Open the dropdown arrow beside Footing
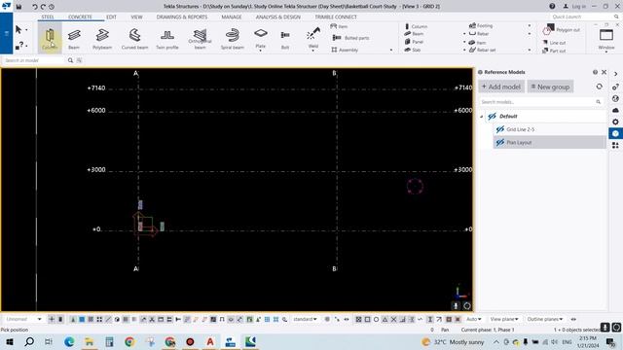The image size is (623, 350). click(530, 26)
